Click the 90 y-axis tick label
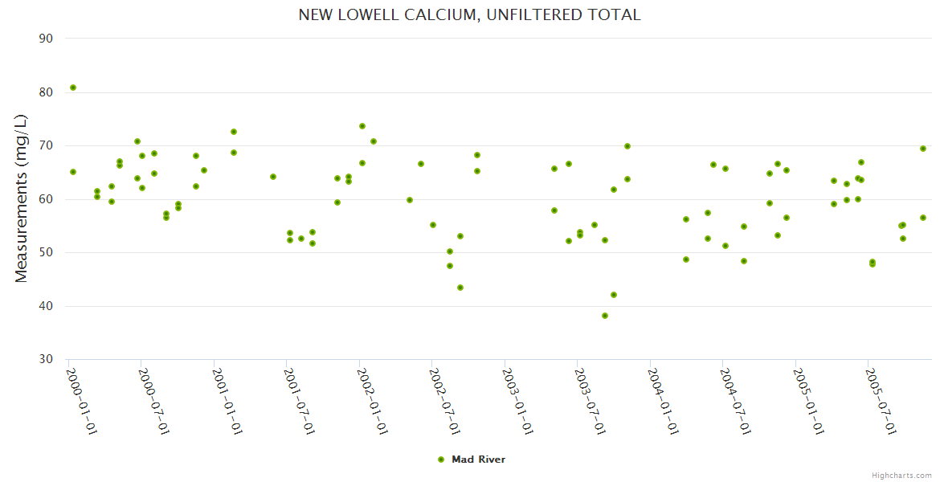The width and height of the screenshot is (940, 482). point(46,39)
